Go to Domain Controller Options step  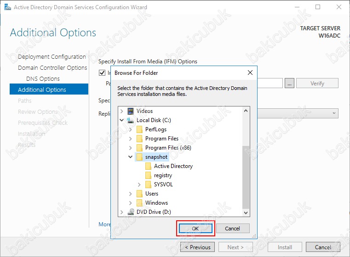[52, 68]
